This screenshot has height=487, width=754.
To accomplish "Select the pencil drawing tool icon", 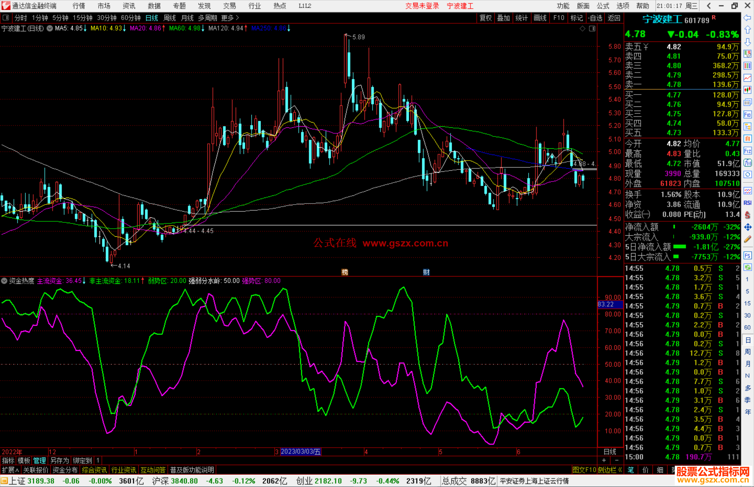I will pyautogui.click(x=747, y=239).
